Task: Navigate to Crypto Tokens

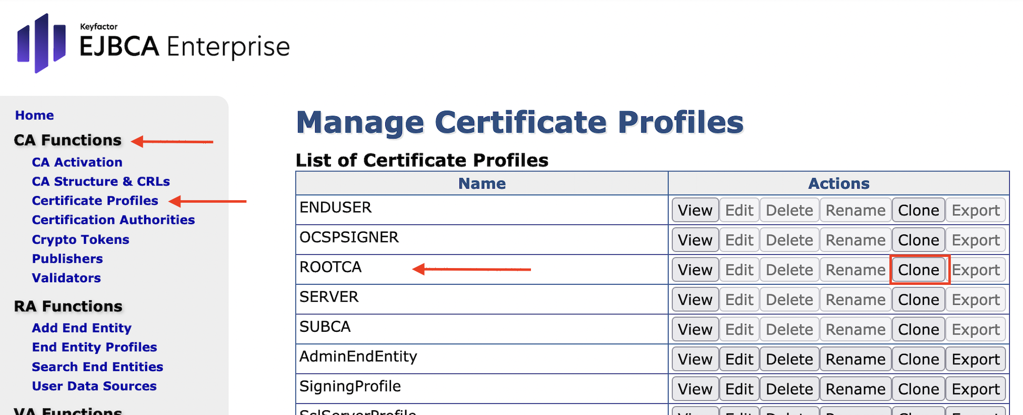Action: point(81,240)
